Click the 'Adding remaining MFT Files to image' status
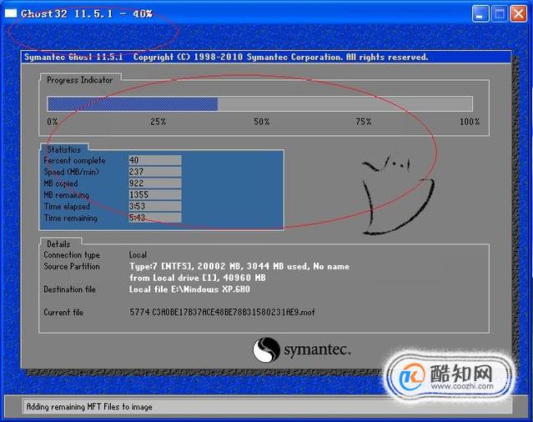 click(89, 407)
